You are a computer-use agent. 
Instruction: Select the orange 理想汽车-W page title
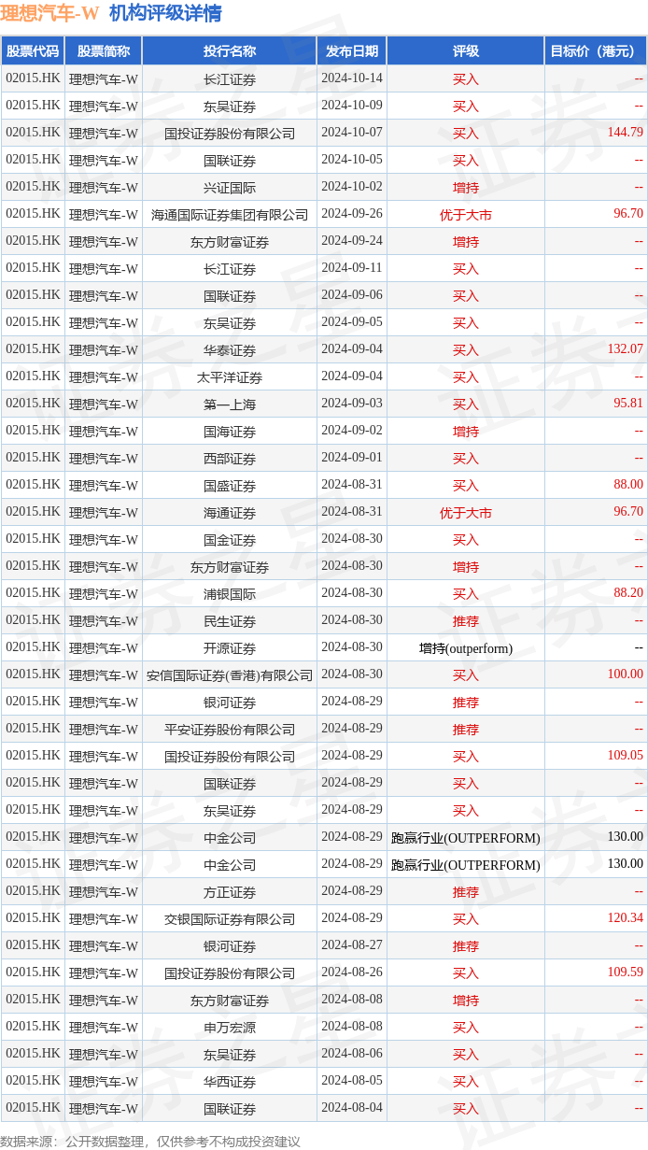pyautogui.click(x=49, y=13)
